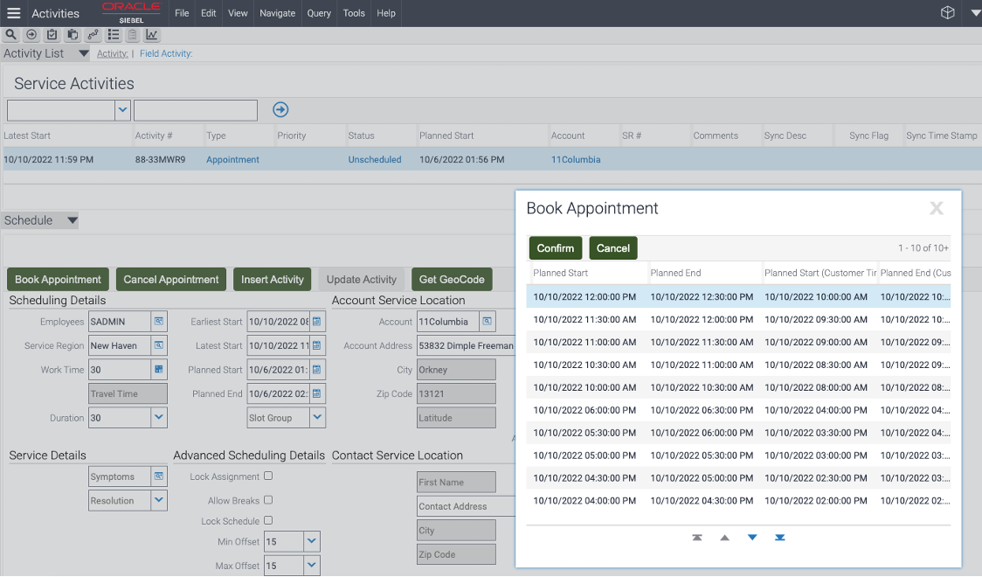Viewport: 982px width, 577px height.
Task: Click the go arrow beside search field
Action: (280, 109)
